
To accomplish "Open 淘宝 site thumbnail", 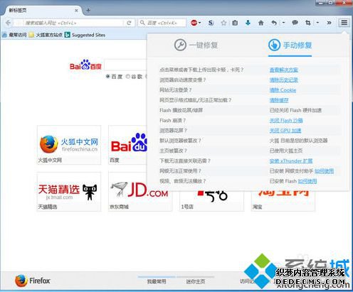I will click(x=283, y=200).
